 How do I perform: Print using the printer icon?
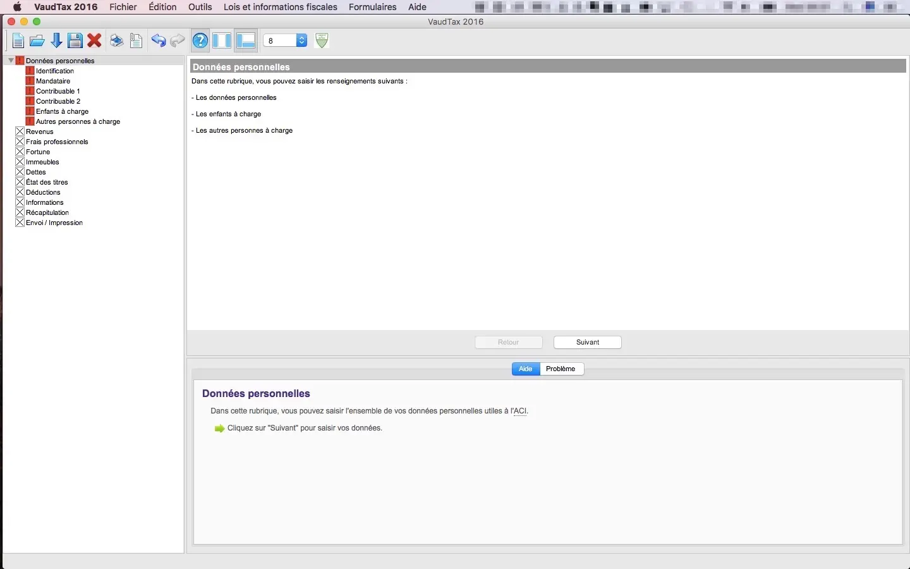pyautogui.click(x=117, y=41)
